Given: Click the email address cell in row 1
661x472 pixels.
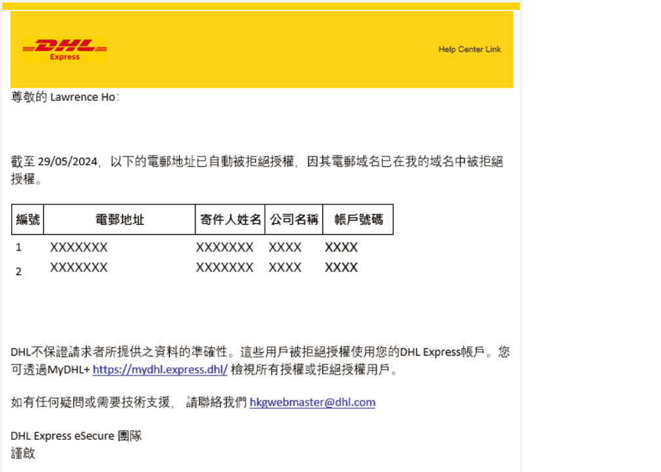Looking at the screenshot, I should pyautogui.click(x=79, y=247).
